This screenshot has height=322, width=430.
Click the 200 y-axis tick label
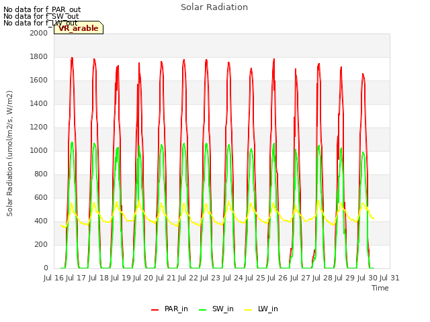[x=41, y=244]
